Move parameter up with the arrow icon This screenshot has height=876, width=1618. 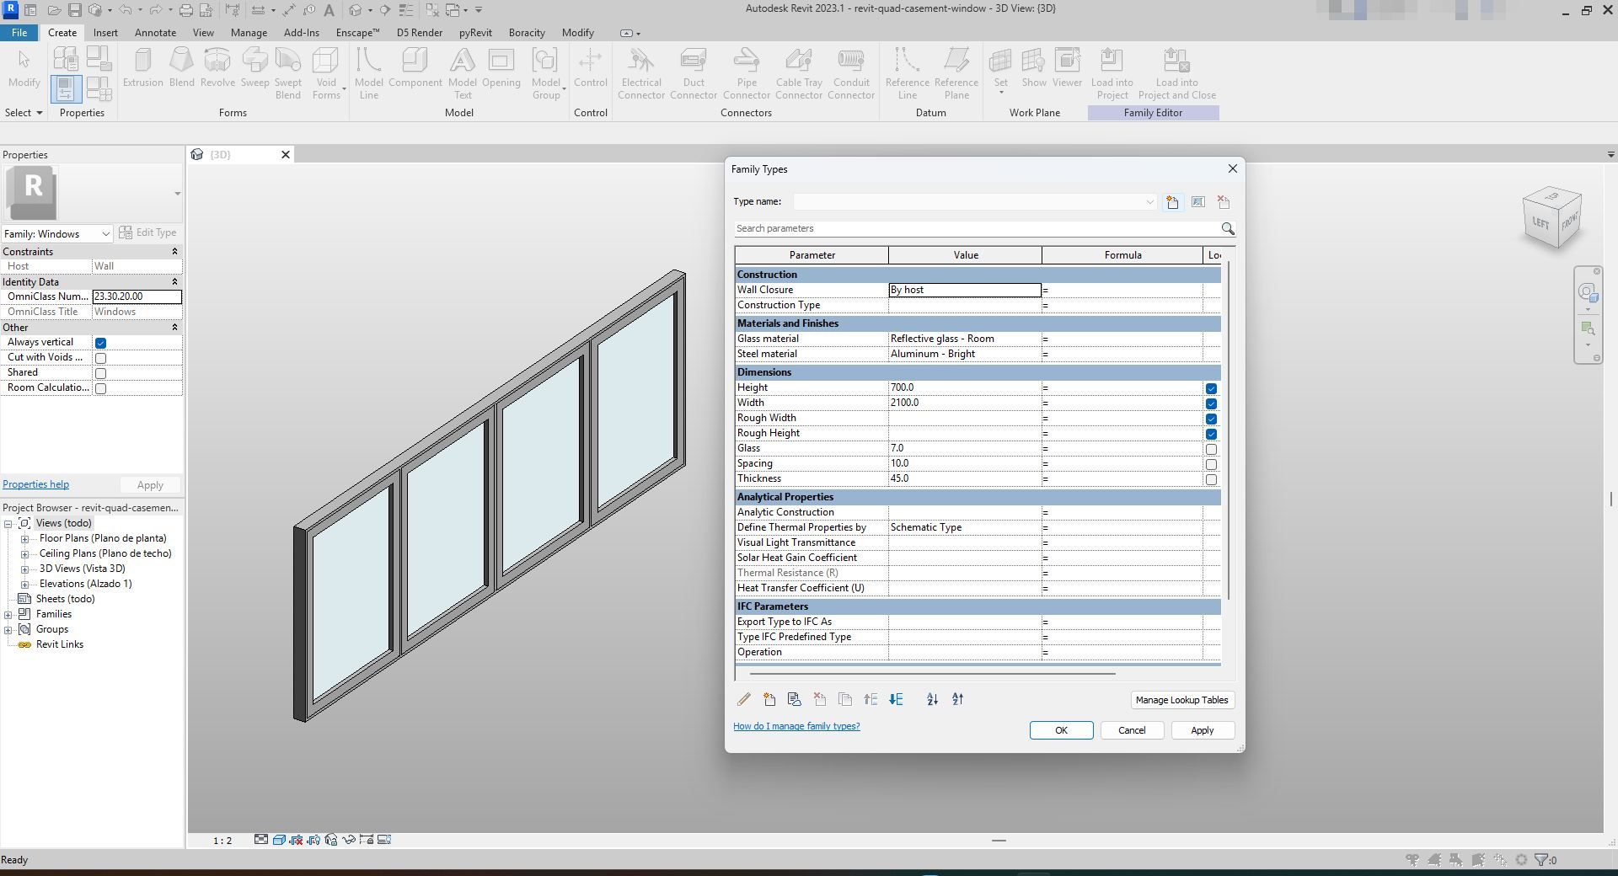[x=871, y=699]
